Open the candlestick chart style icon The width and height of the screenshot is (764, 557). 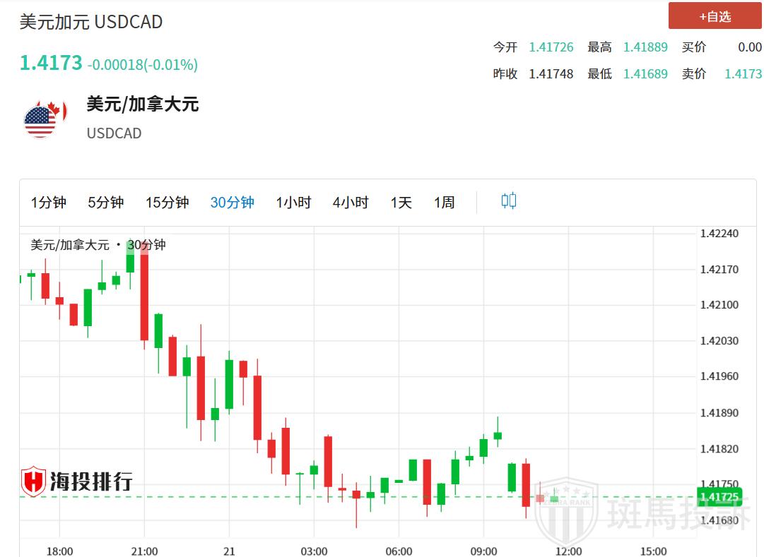click(508, 201)
